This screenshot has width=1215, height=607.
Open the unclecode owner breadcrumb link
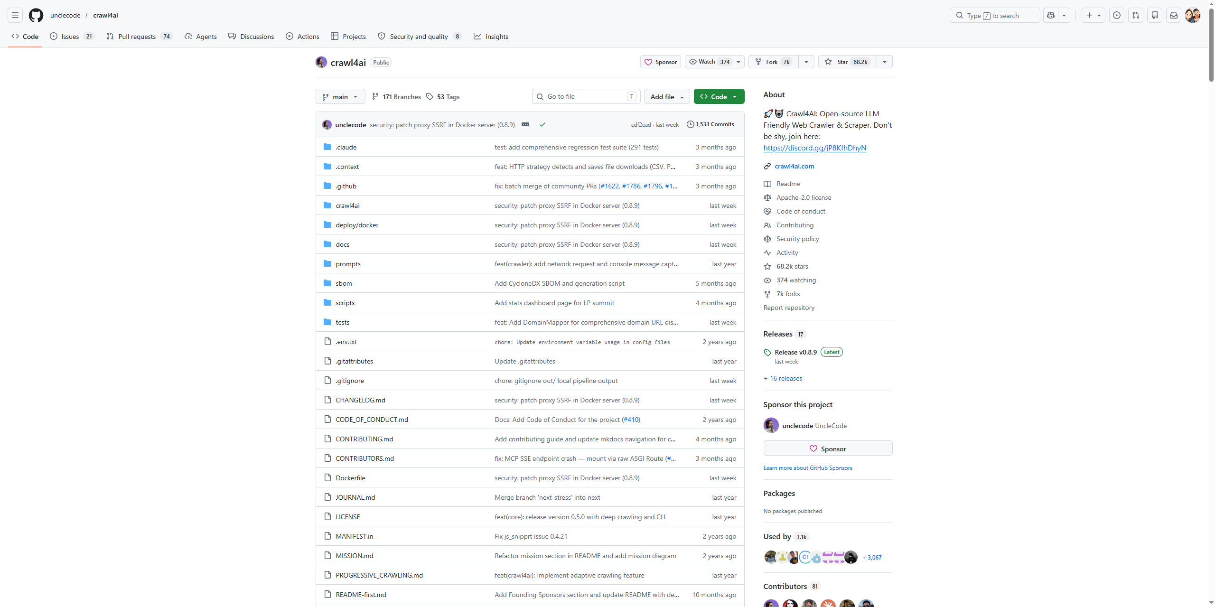[x=65, y=15]
